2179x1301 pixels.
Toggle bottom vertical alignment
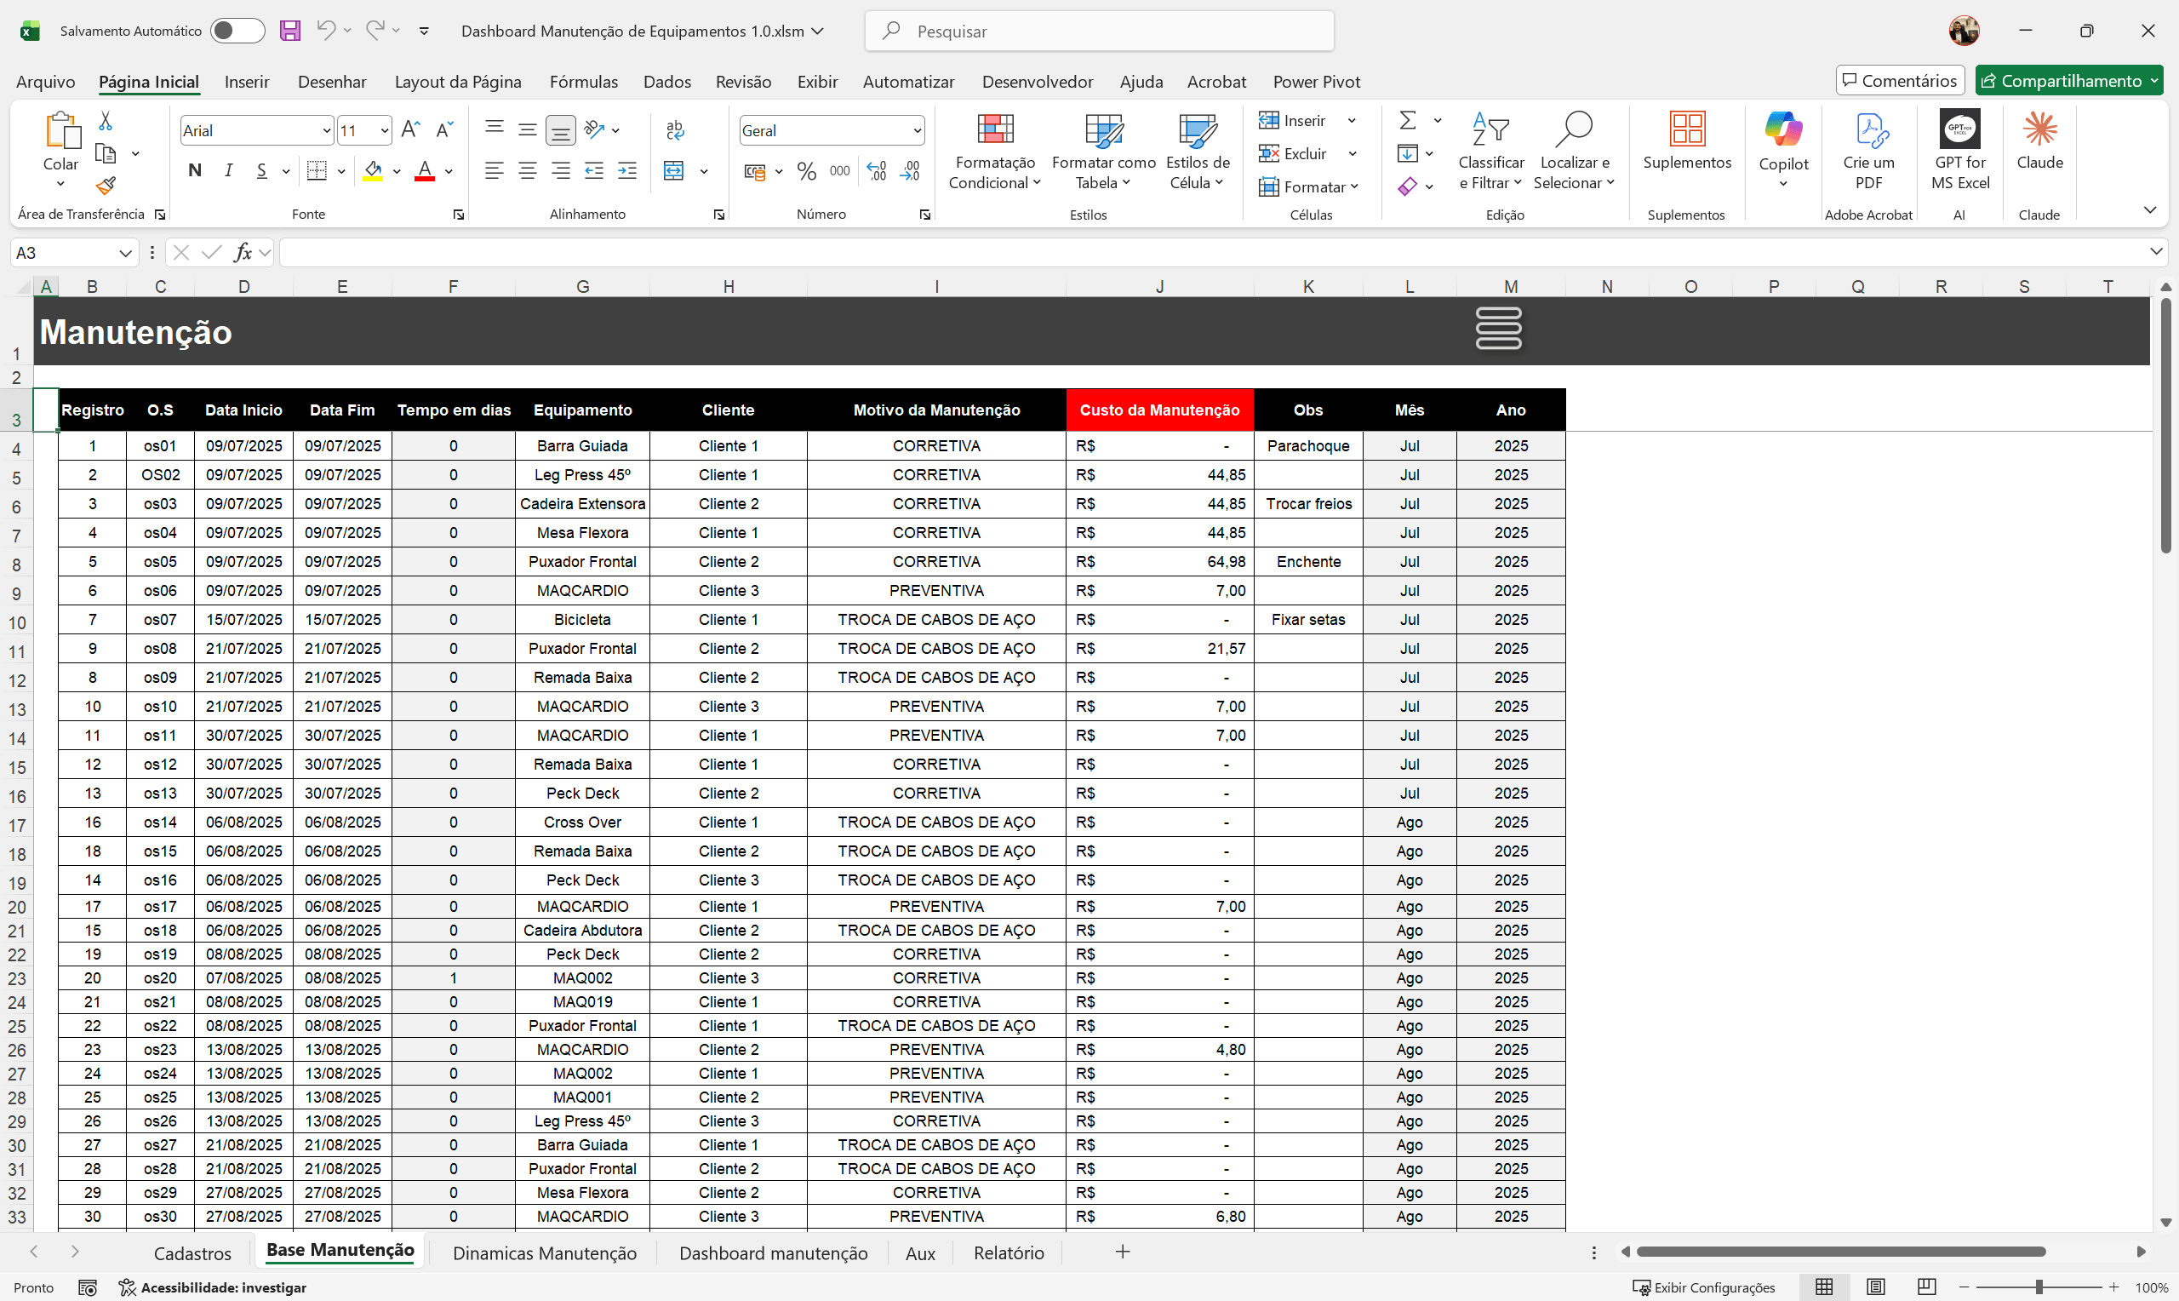pyautogui.click(x=561, y=130)
